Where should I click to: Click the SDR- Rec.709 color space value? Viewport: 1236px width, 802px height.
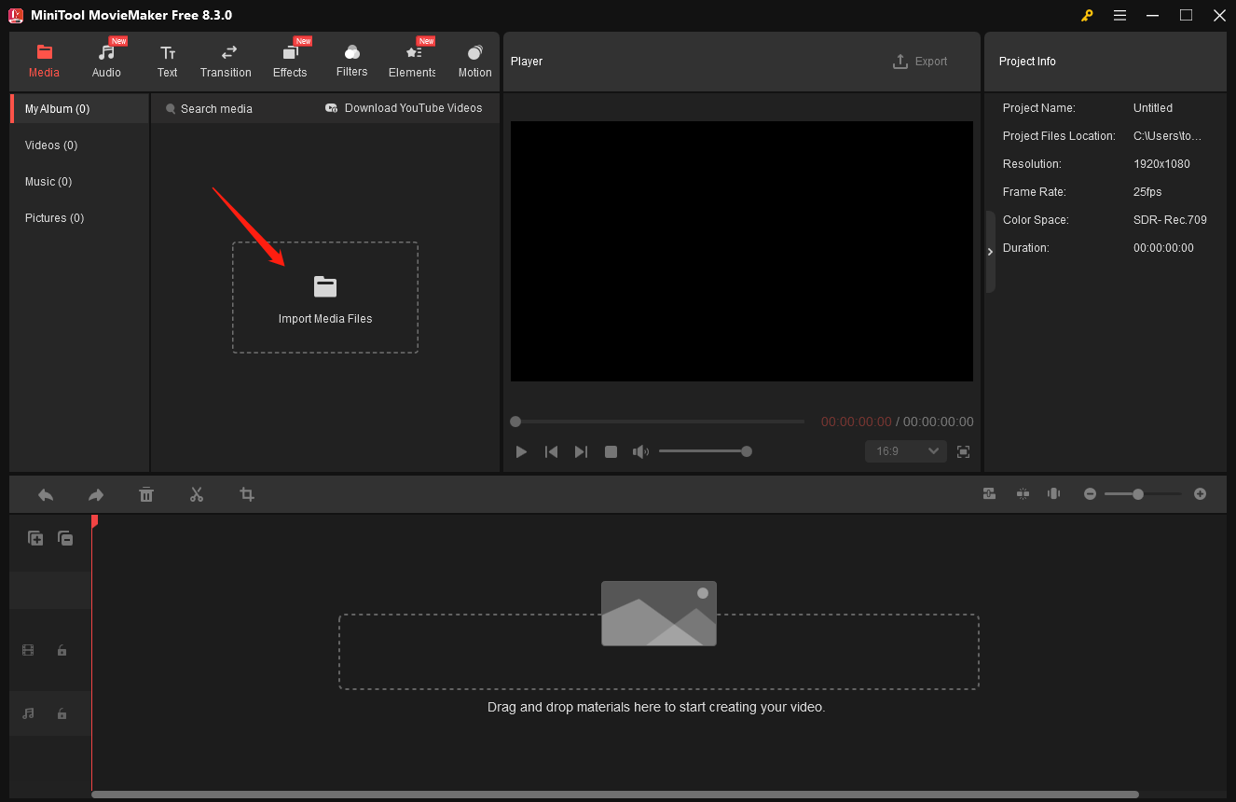coord(1170,220)
